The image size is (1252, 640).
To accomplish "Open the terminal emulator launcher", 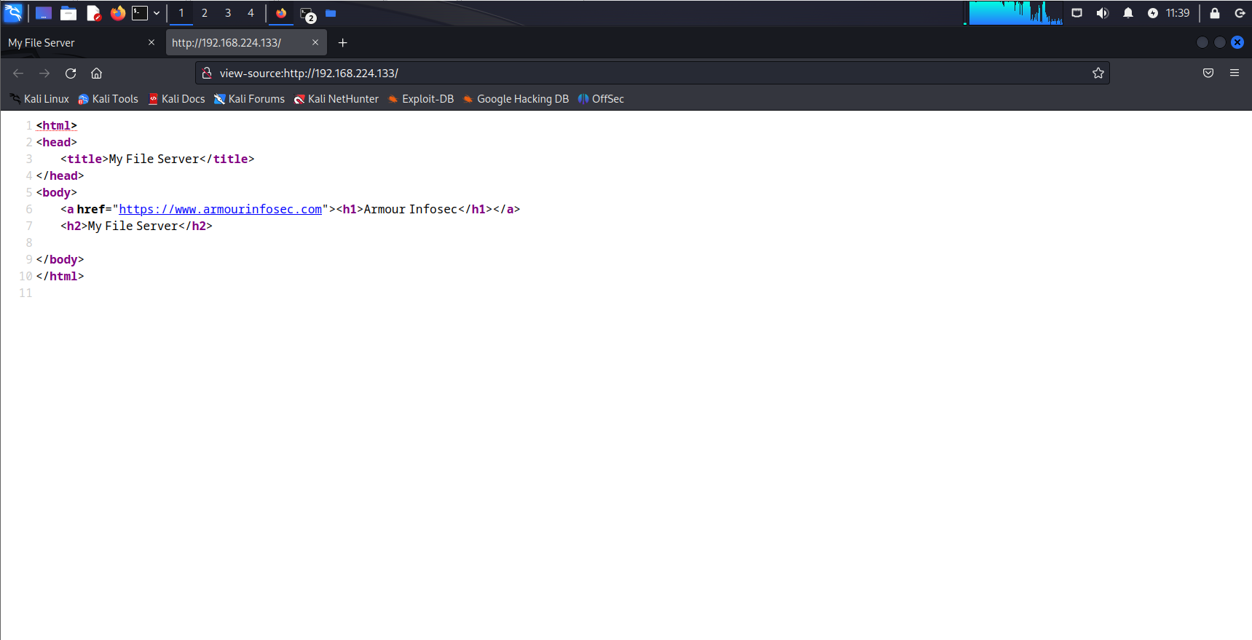I will tap(140, 13).
